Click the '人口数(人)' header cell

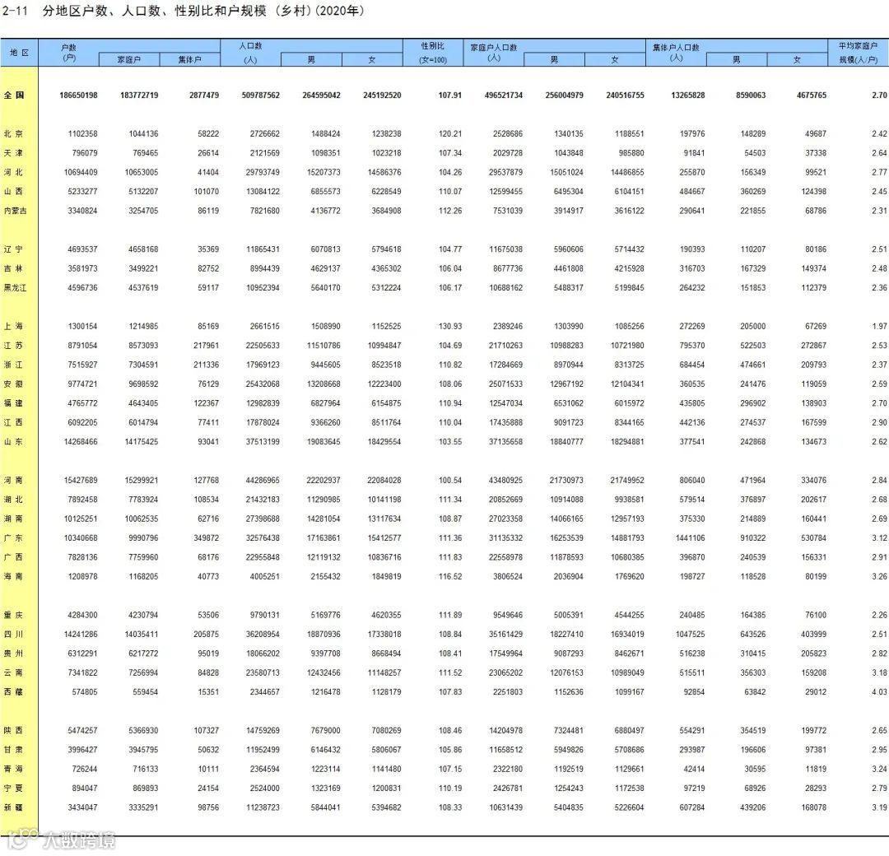tap(250, 53)
